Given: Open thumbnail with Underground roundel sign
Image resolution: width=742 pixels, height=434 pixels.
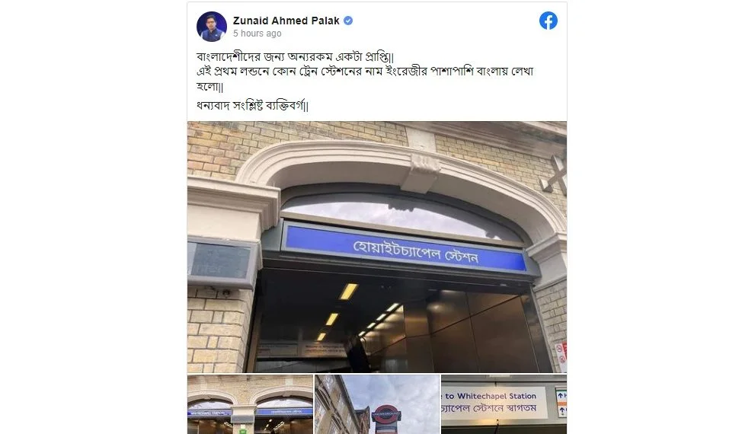Looking at the screenshot, I should coord(376,404).
